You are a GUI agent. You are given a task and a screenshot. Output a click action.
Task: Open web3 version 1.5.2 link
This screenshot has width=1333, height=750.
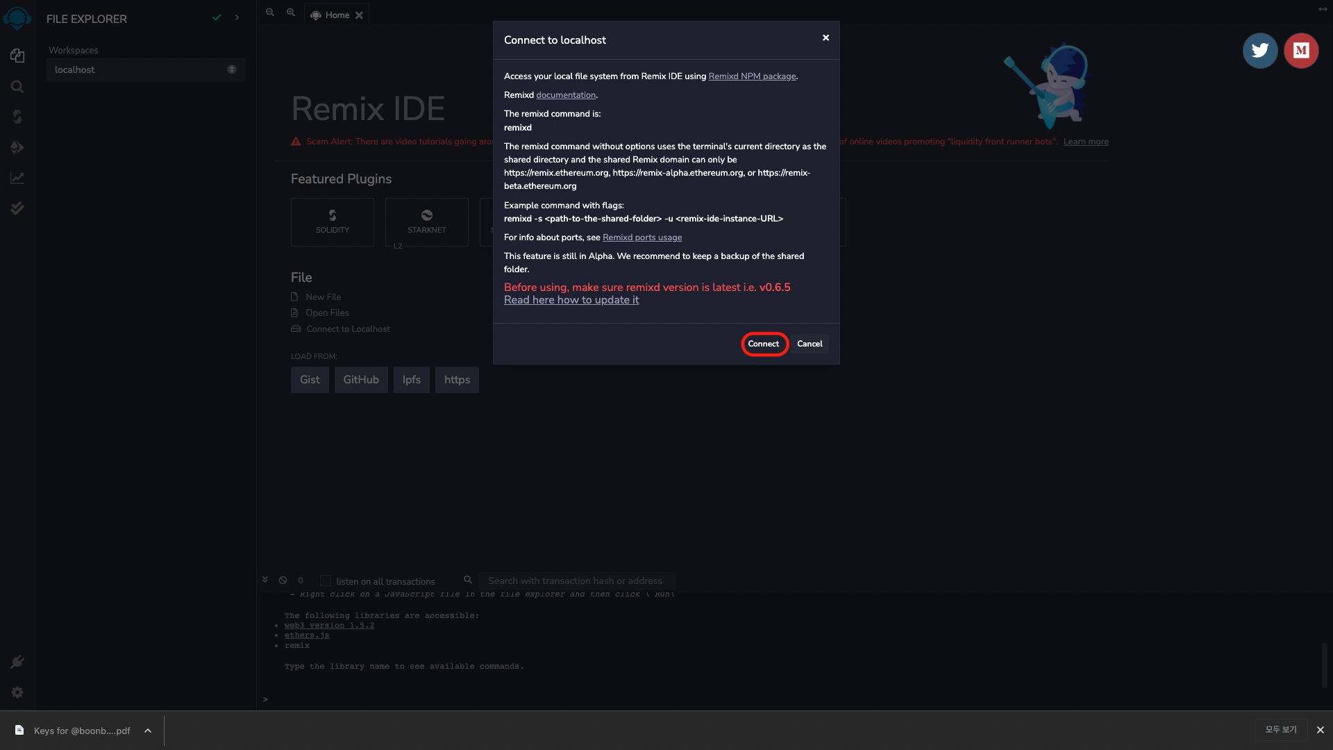click(329, 625)
